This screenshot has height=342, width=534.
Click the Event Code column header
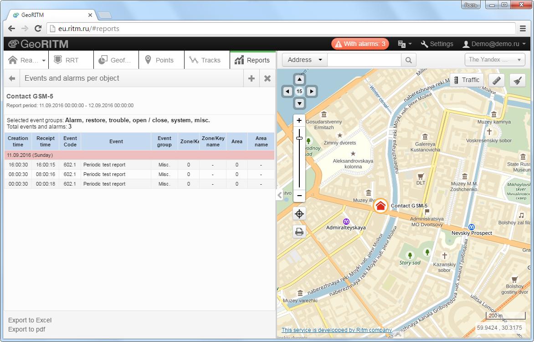(70, 141)
